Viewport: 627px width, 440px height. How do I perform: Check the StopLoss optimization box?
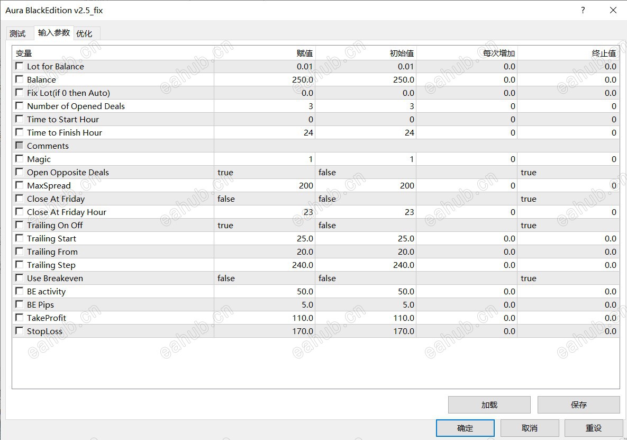[x=19, y=331]
